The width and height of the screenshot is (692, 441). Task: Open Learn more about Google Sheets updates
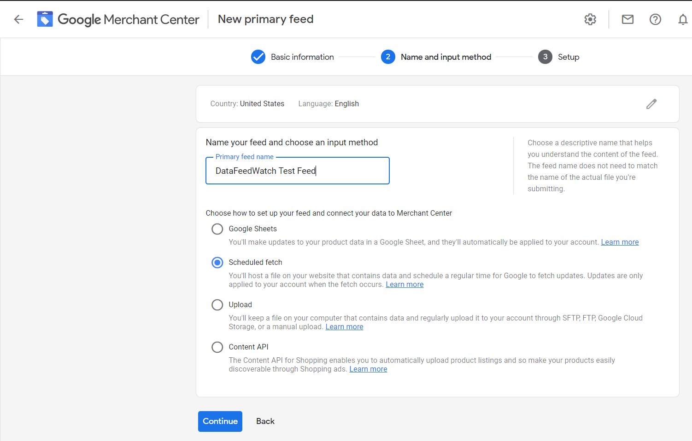(620, 241)
